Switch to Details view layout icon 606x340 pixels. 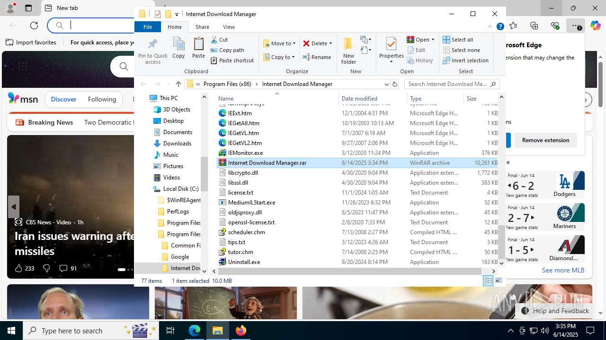(x=488, y=281)
